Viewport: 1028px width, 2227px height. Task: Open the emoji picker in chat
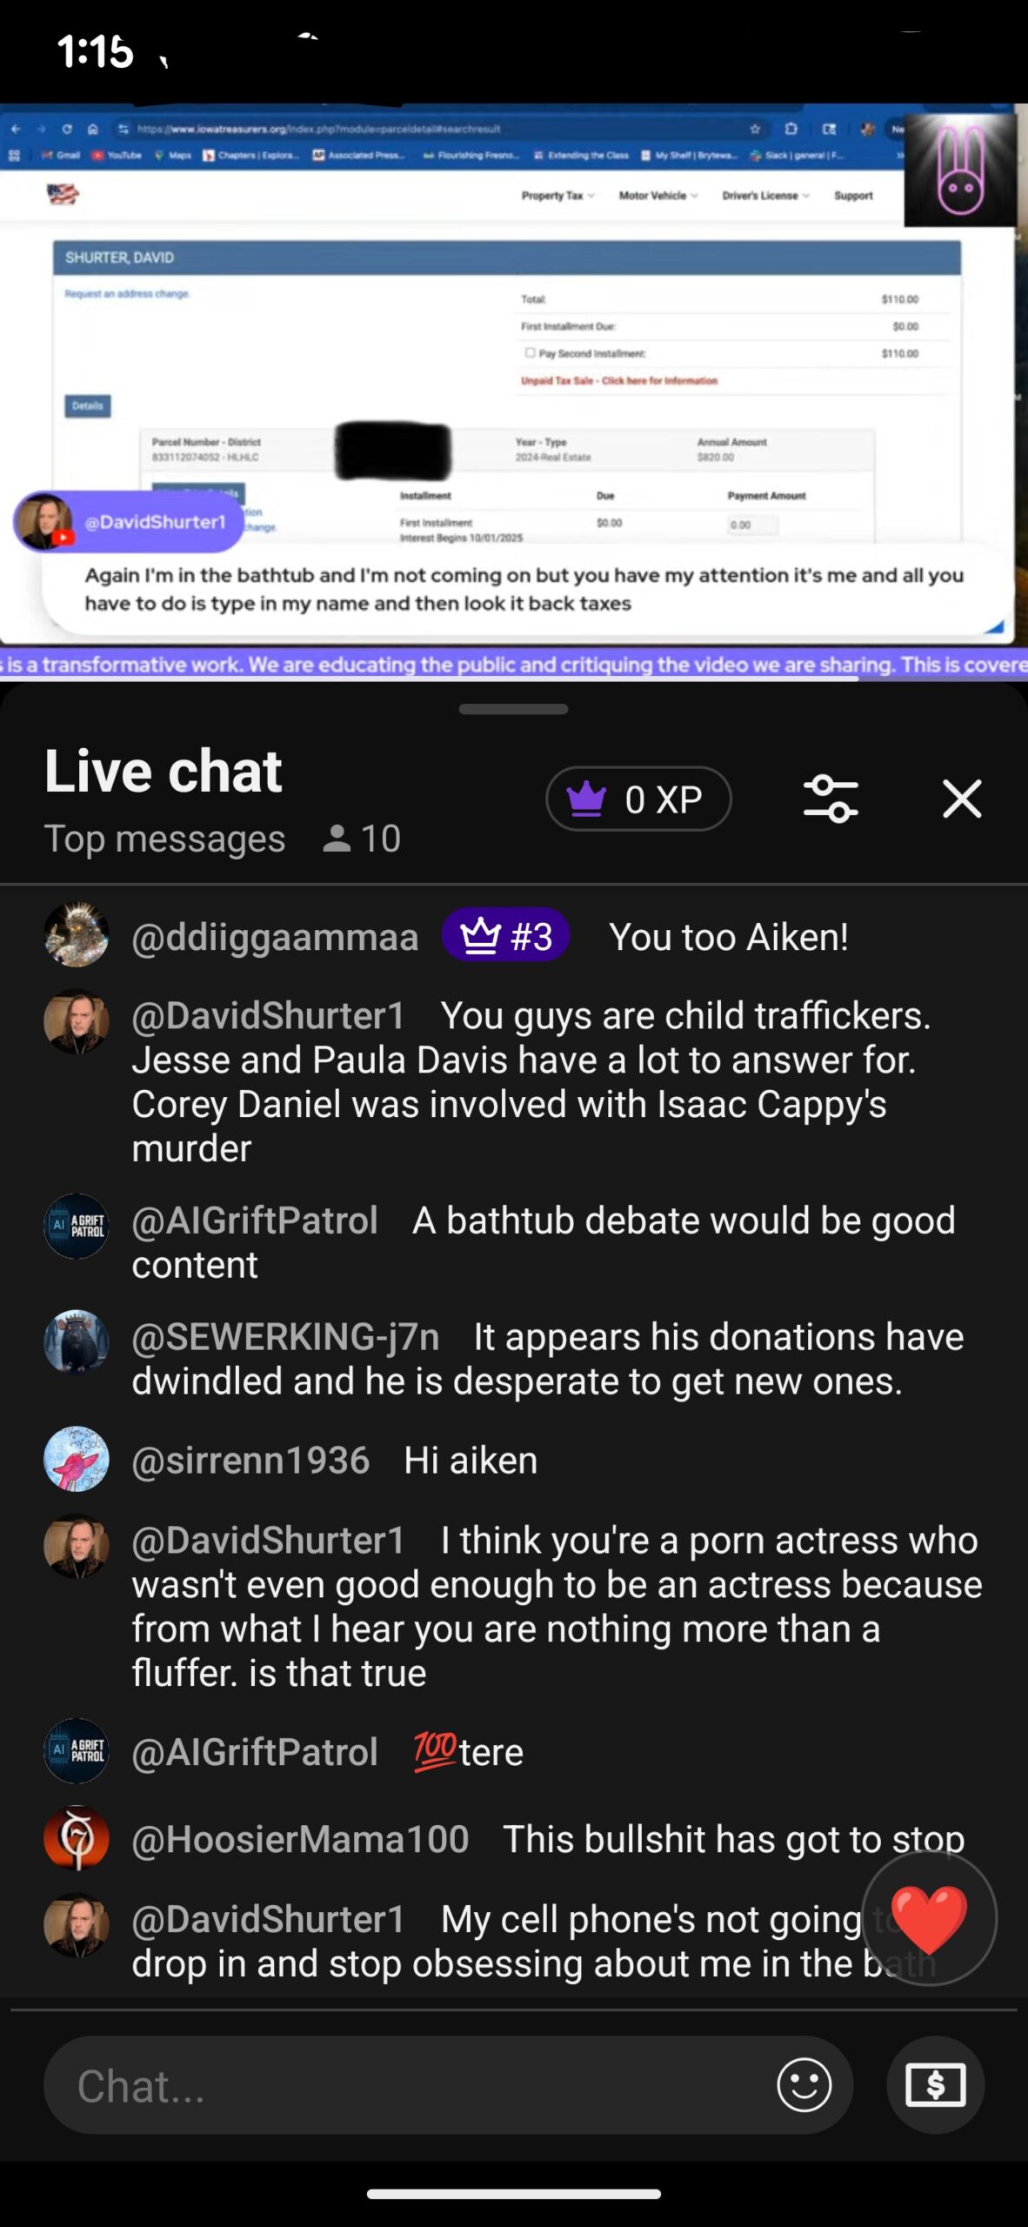(804, 2084)
